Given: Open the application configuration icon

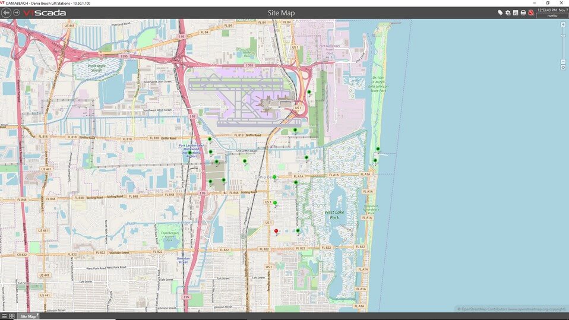Looking at the screenshot, I should pos(508,12).
